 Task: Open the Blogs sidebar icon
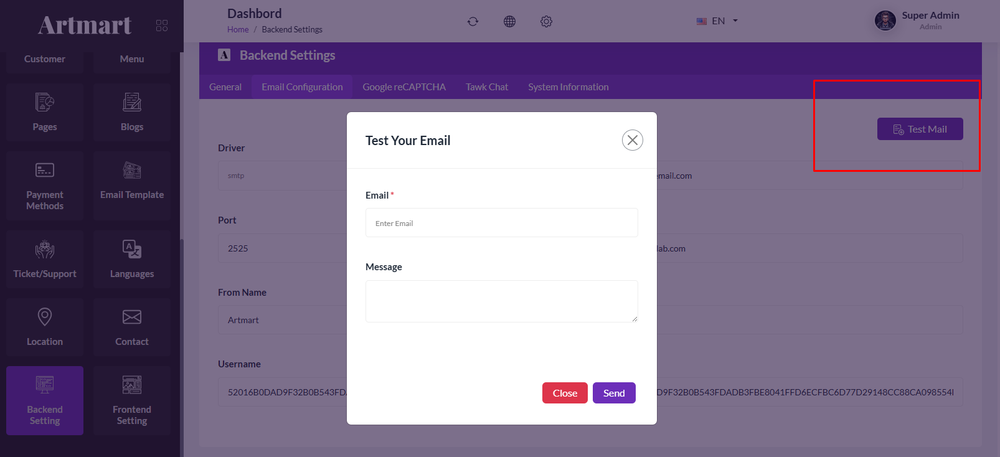pos(132,112)
